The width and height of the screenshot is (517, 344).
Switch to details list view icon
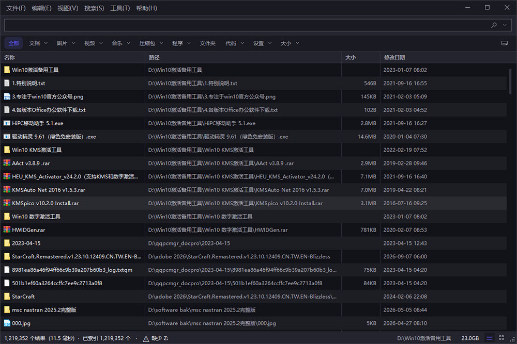pyautogui.click(x=490, y=338)
